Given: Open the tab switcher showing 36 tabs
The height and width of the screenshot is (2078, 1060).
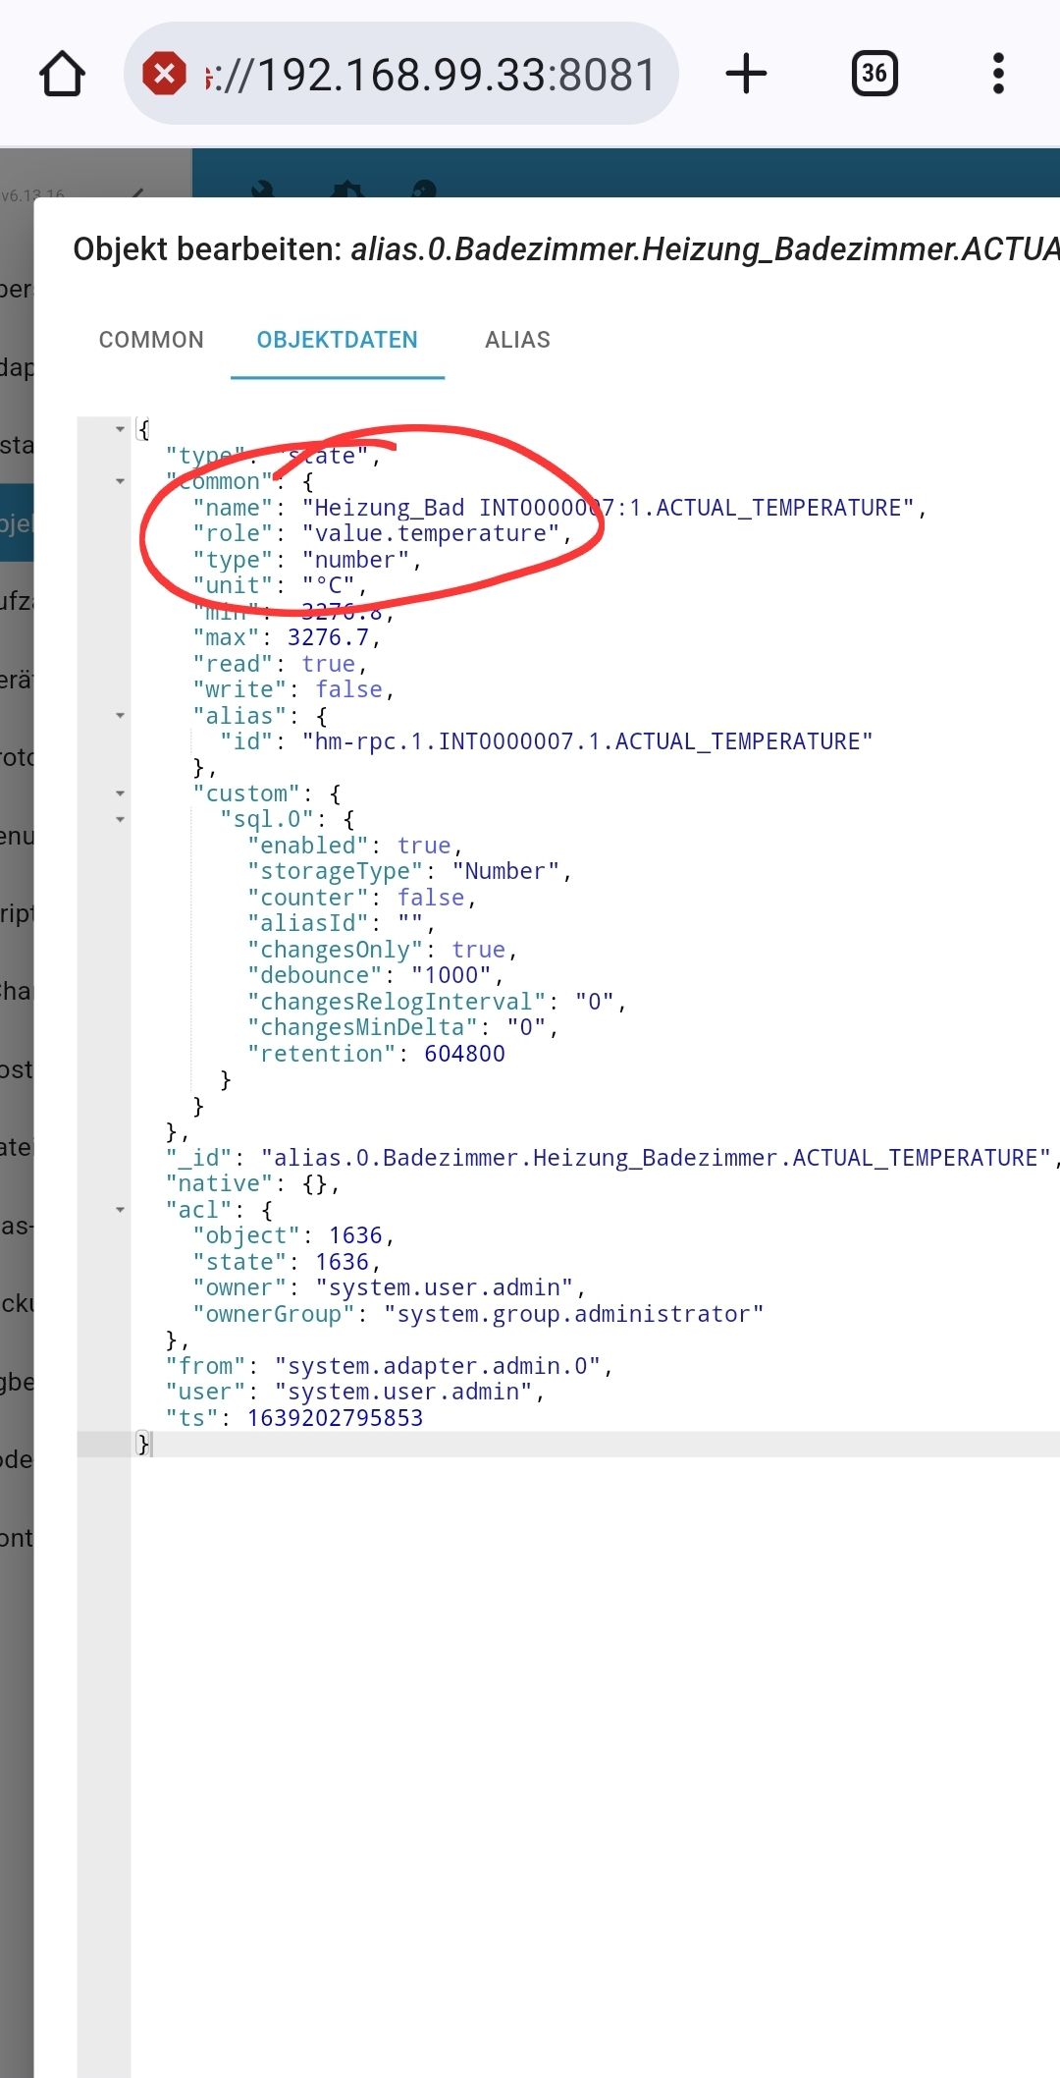Looking at the screenshot, I should point(874,75).
